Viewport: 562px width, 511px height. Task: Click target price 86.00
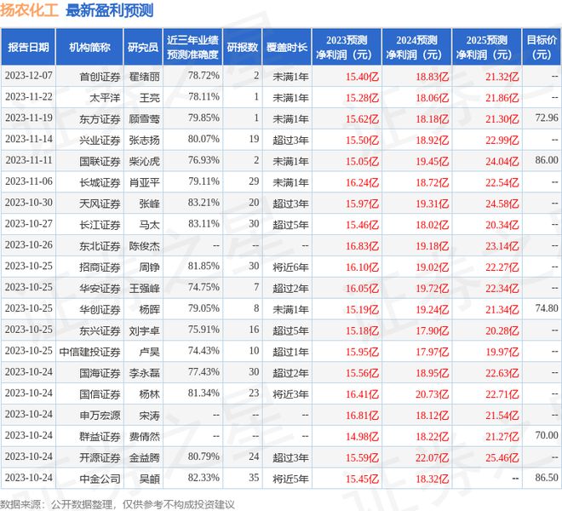point(547,160)
